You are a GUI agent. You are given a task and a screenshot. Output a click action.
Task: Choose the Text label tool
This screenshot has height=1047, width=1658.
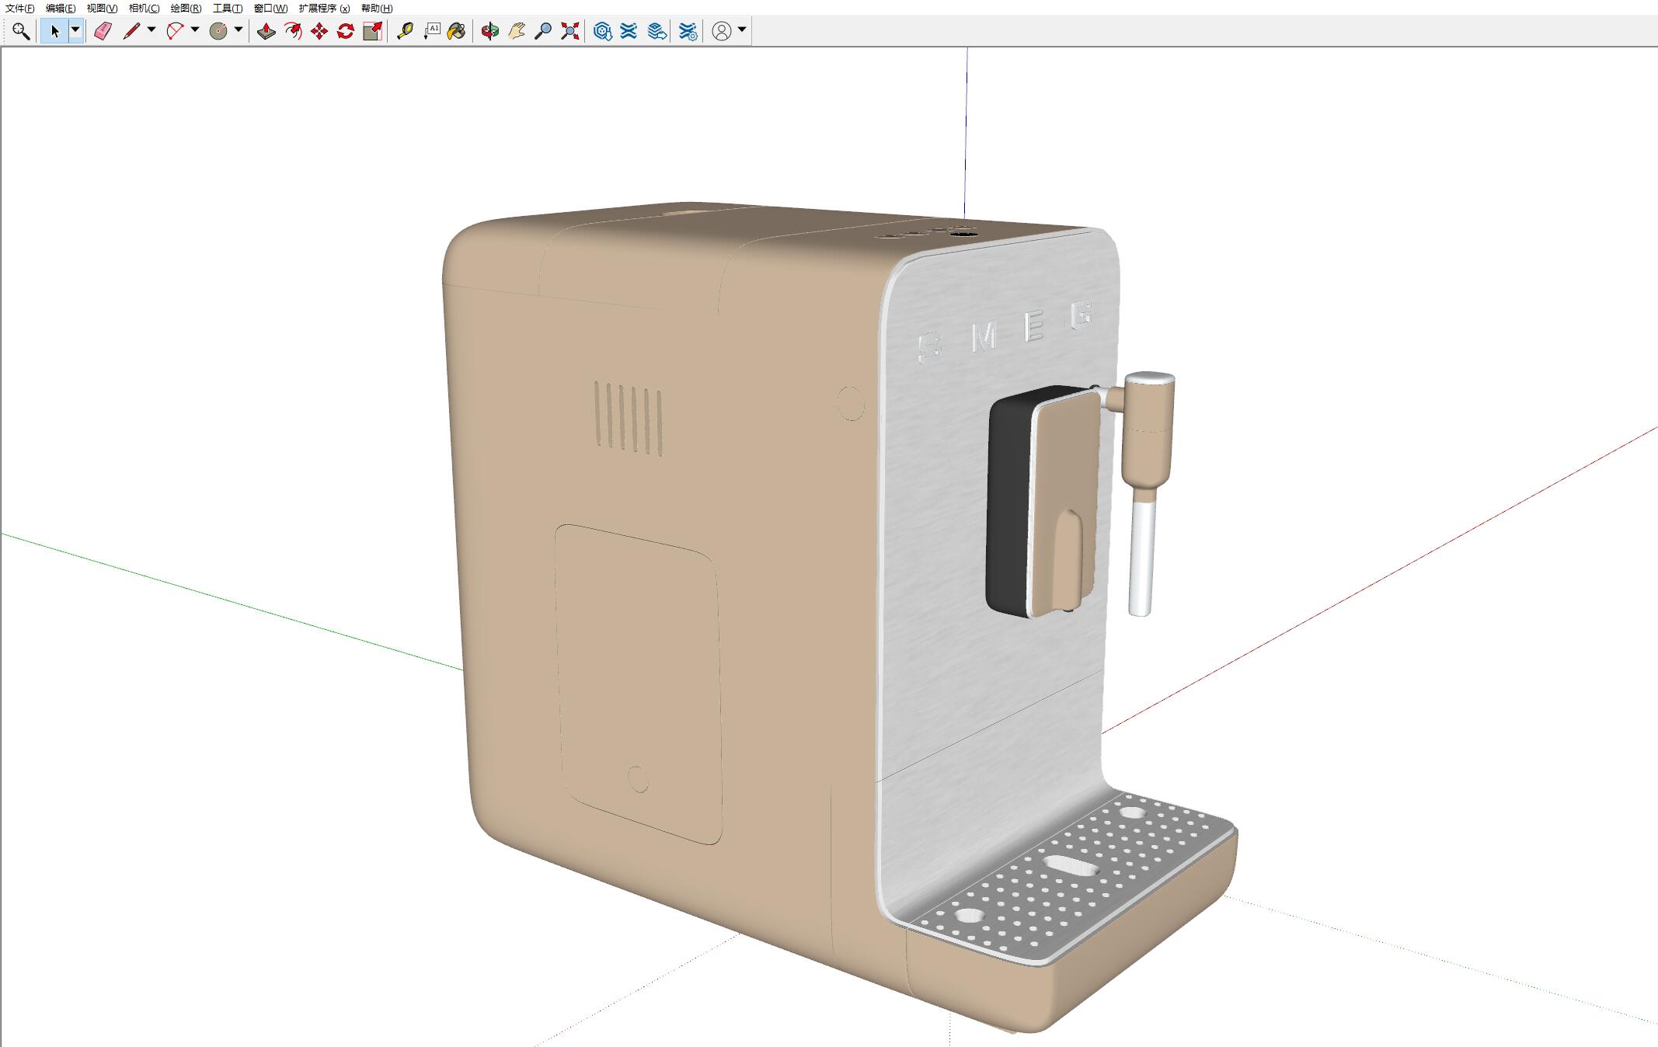pyautogui.click(x=431, y=31)
